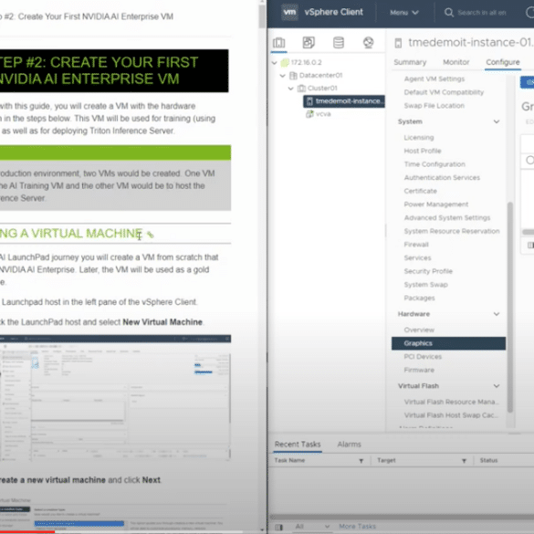Click the vSphere screenshot thumbnail in guide
The image size is (534, 534).
click(x=115, y=398)
